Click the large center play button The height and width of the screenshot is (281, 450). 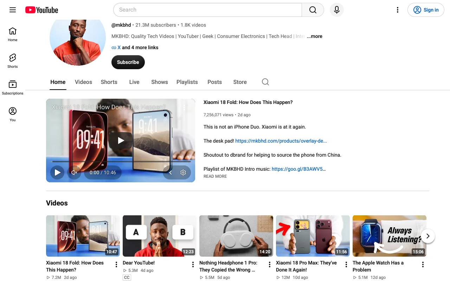(x=121, y=140)
